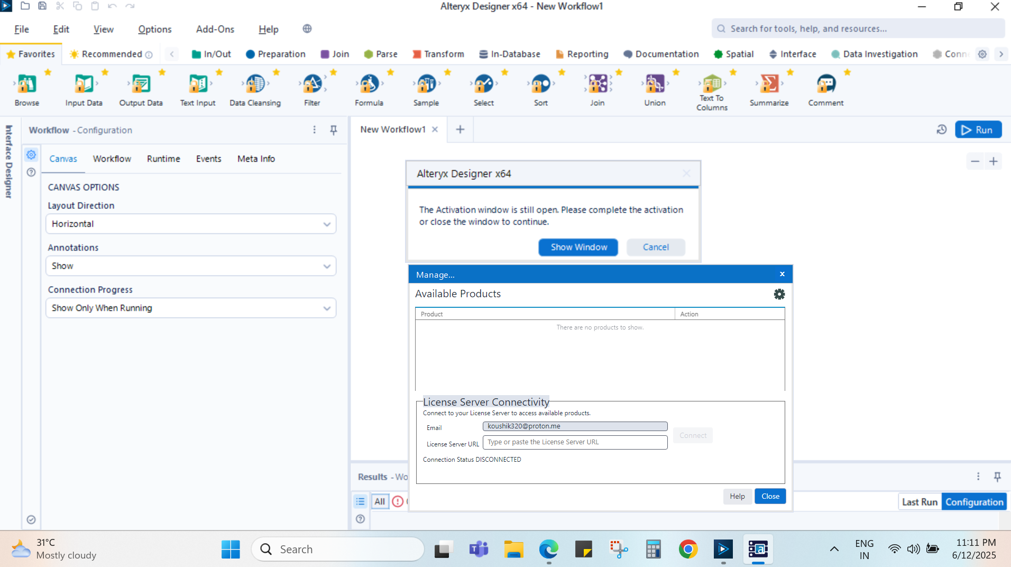Choose the Sort tool
Viewport: 1011px width, 567px height.
tap(540, 84)
